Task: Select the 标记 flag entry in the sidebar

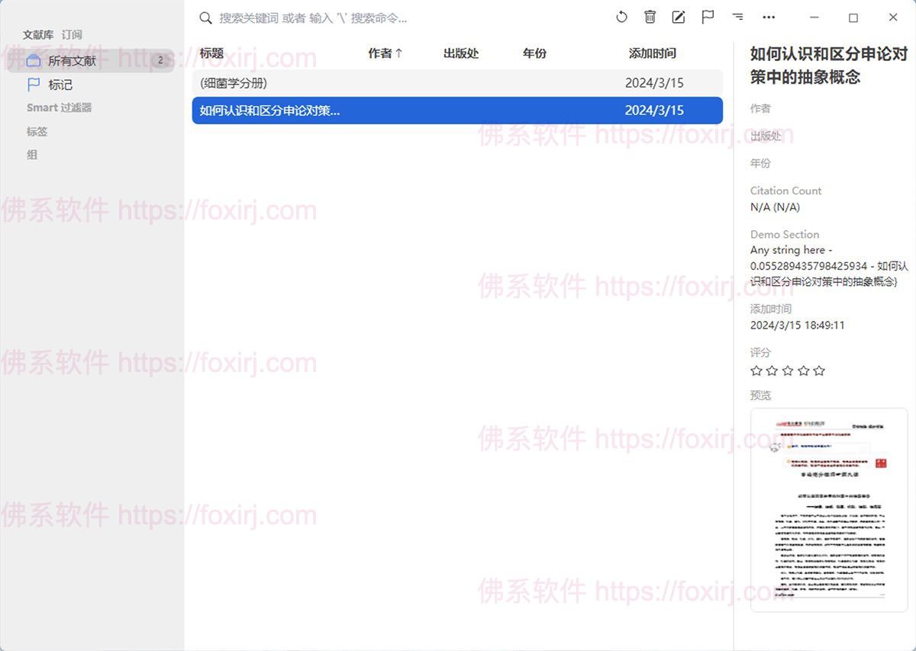Action: [x=58, y=85]
